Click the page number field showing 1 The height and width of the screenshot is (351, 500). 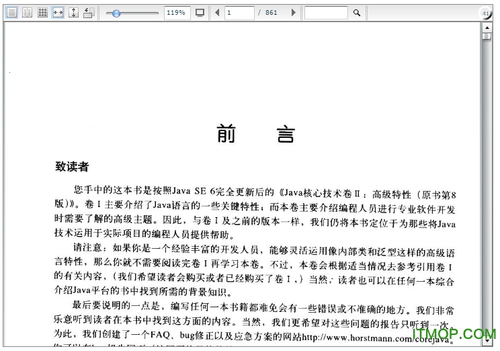tap(239, 13)
